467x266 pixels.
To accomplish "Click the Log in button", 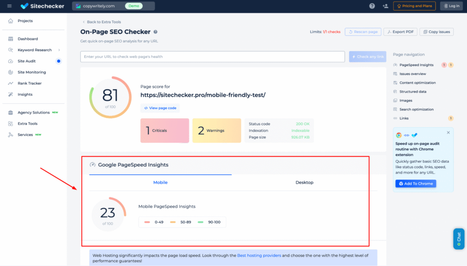I will click(x=451, y=6).
